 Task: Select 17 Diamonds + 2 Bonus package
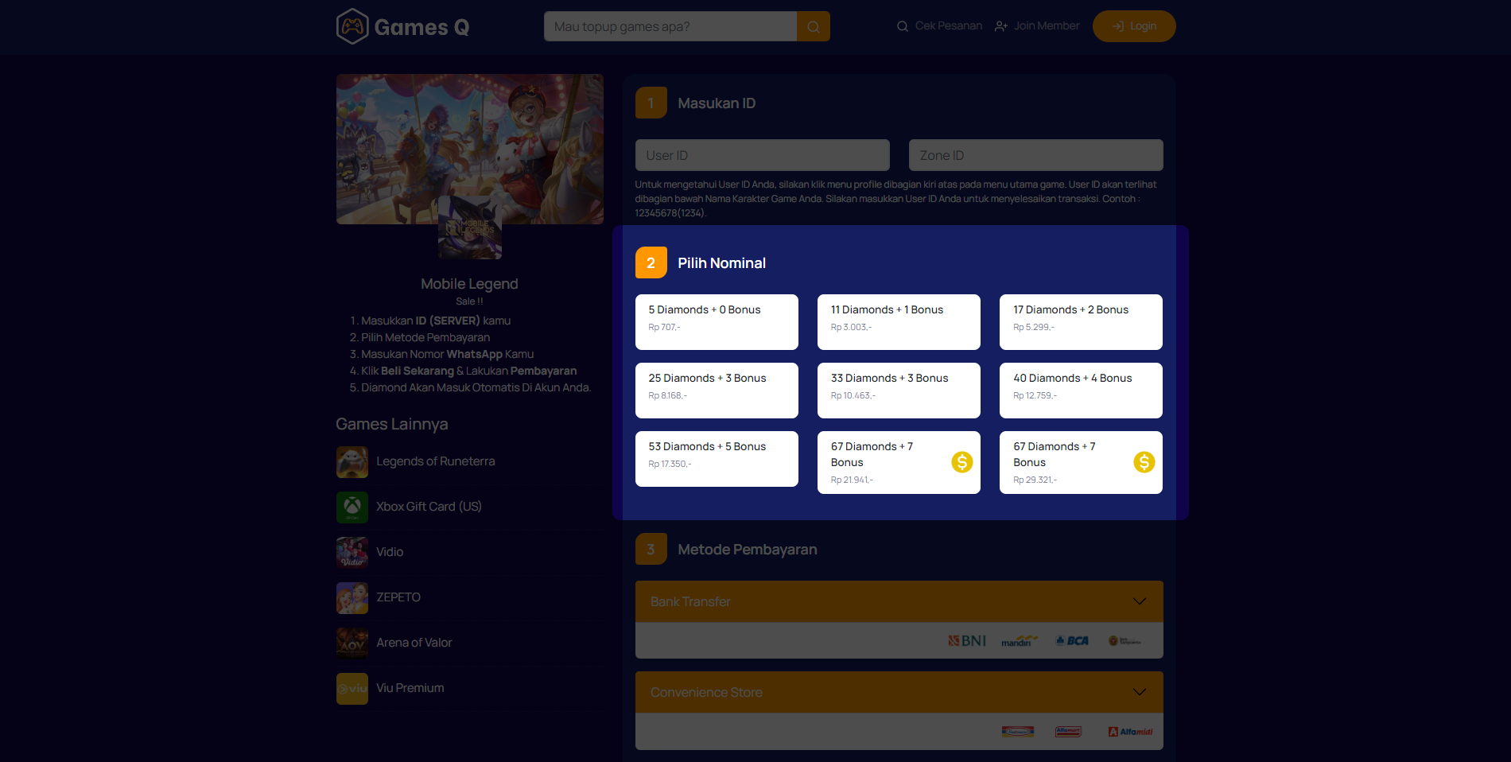[1081, 322]
